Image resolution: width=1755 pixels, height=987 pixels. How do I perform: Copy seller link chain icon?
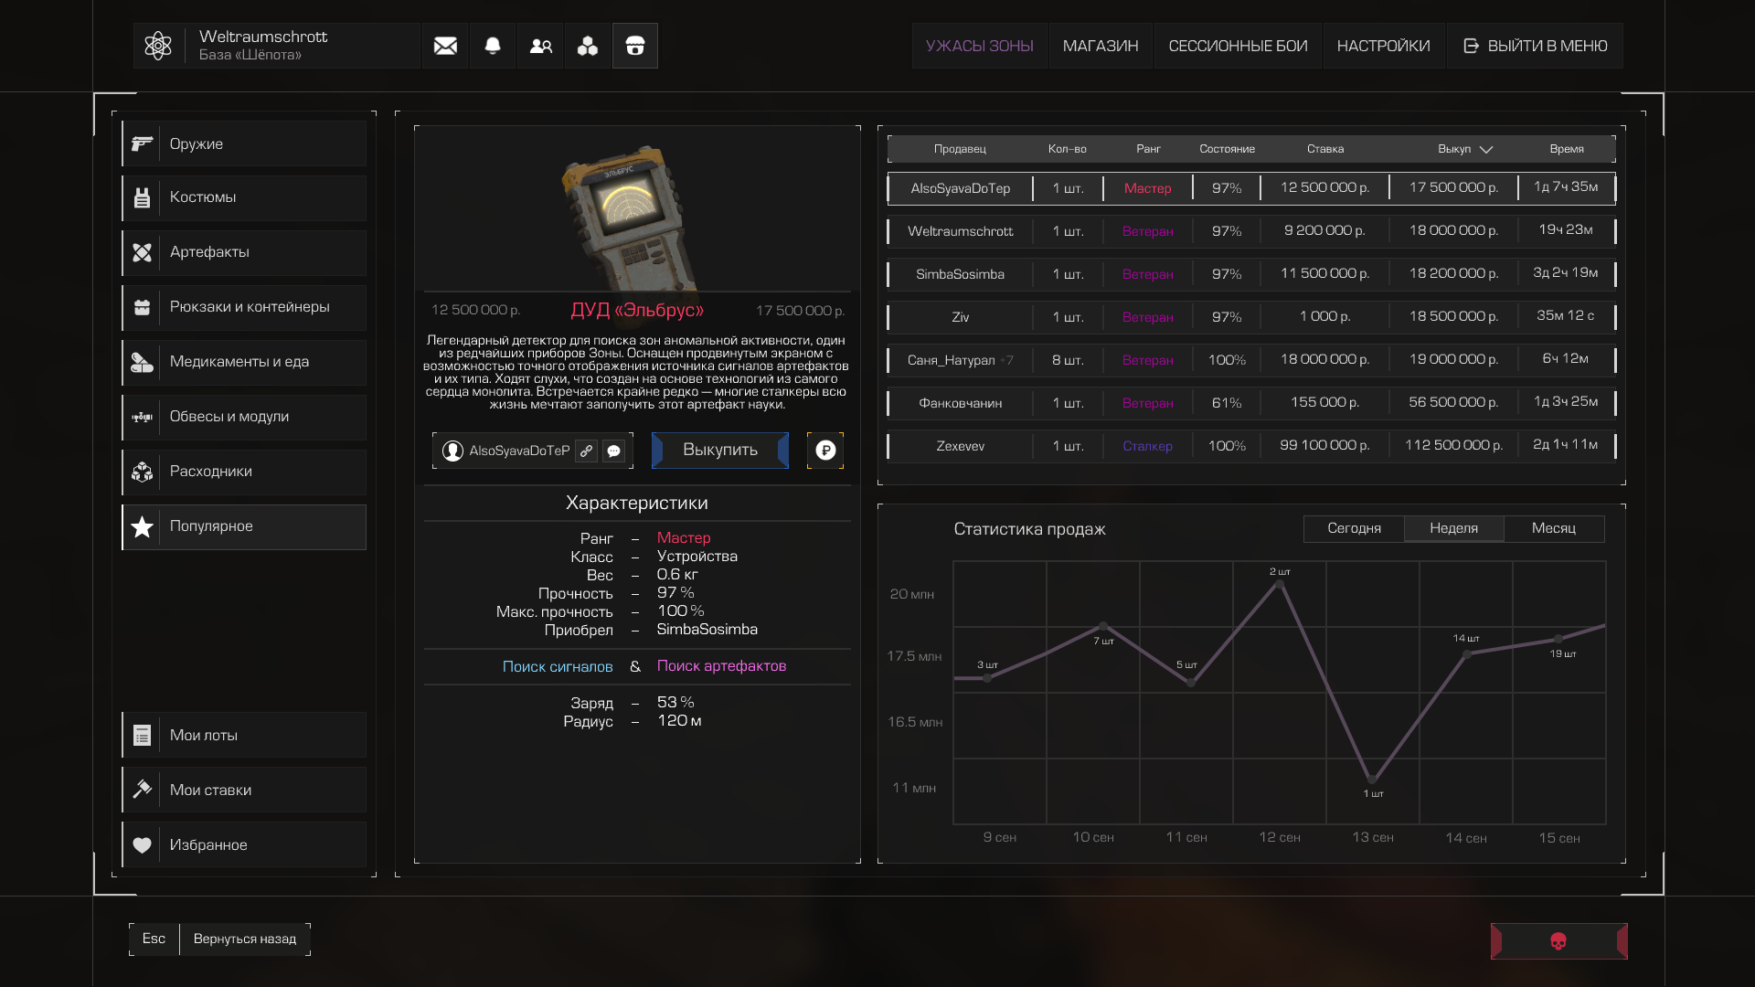(x=587, y=451)
